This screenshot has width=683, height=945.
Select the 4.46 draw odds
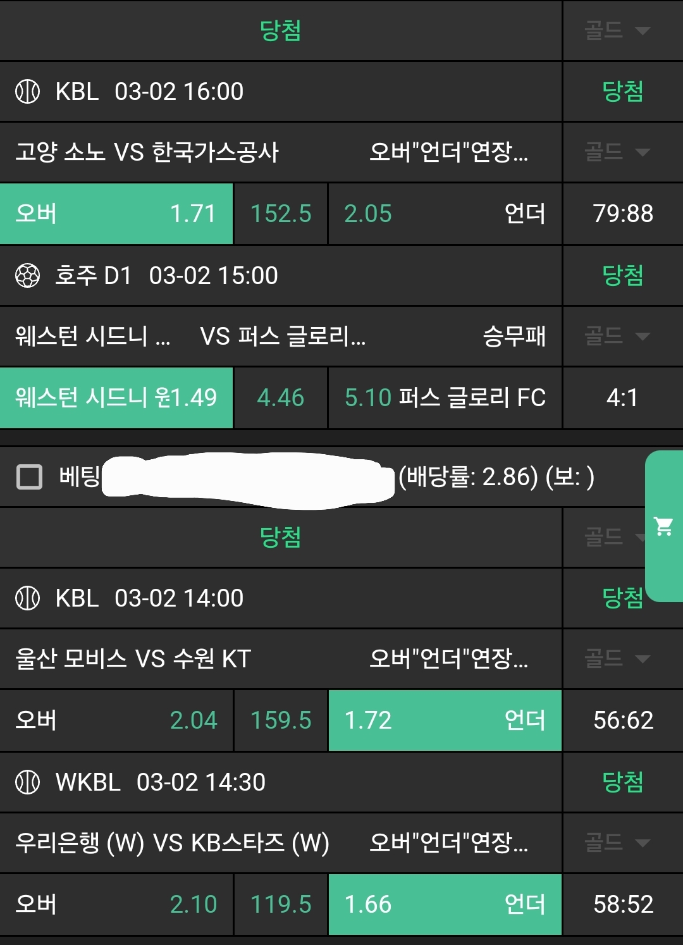tap(280, 398)
